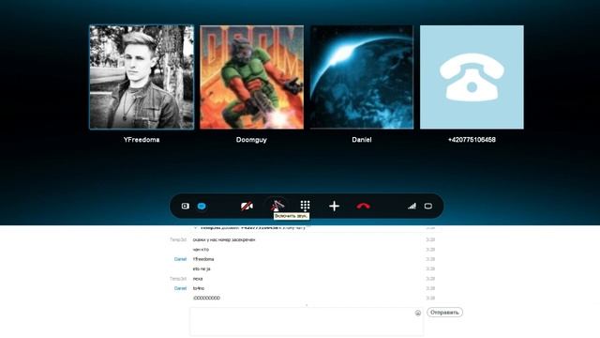The height and width of the screenshot is (338, 600).
Task: Select Daniel's earth avatar
Action: pyautogui.click(x=362, y=77)
